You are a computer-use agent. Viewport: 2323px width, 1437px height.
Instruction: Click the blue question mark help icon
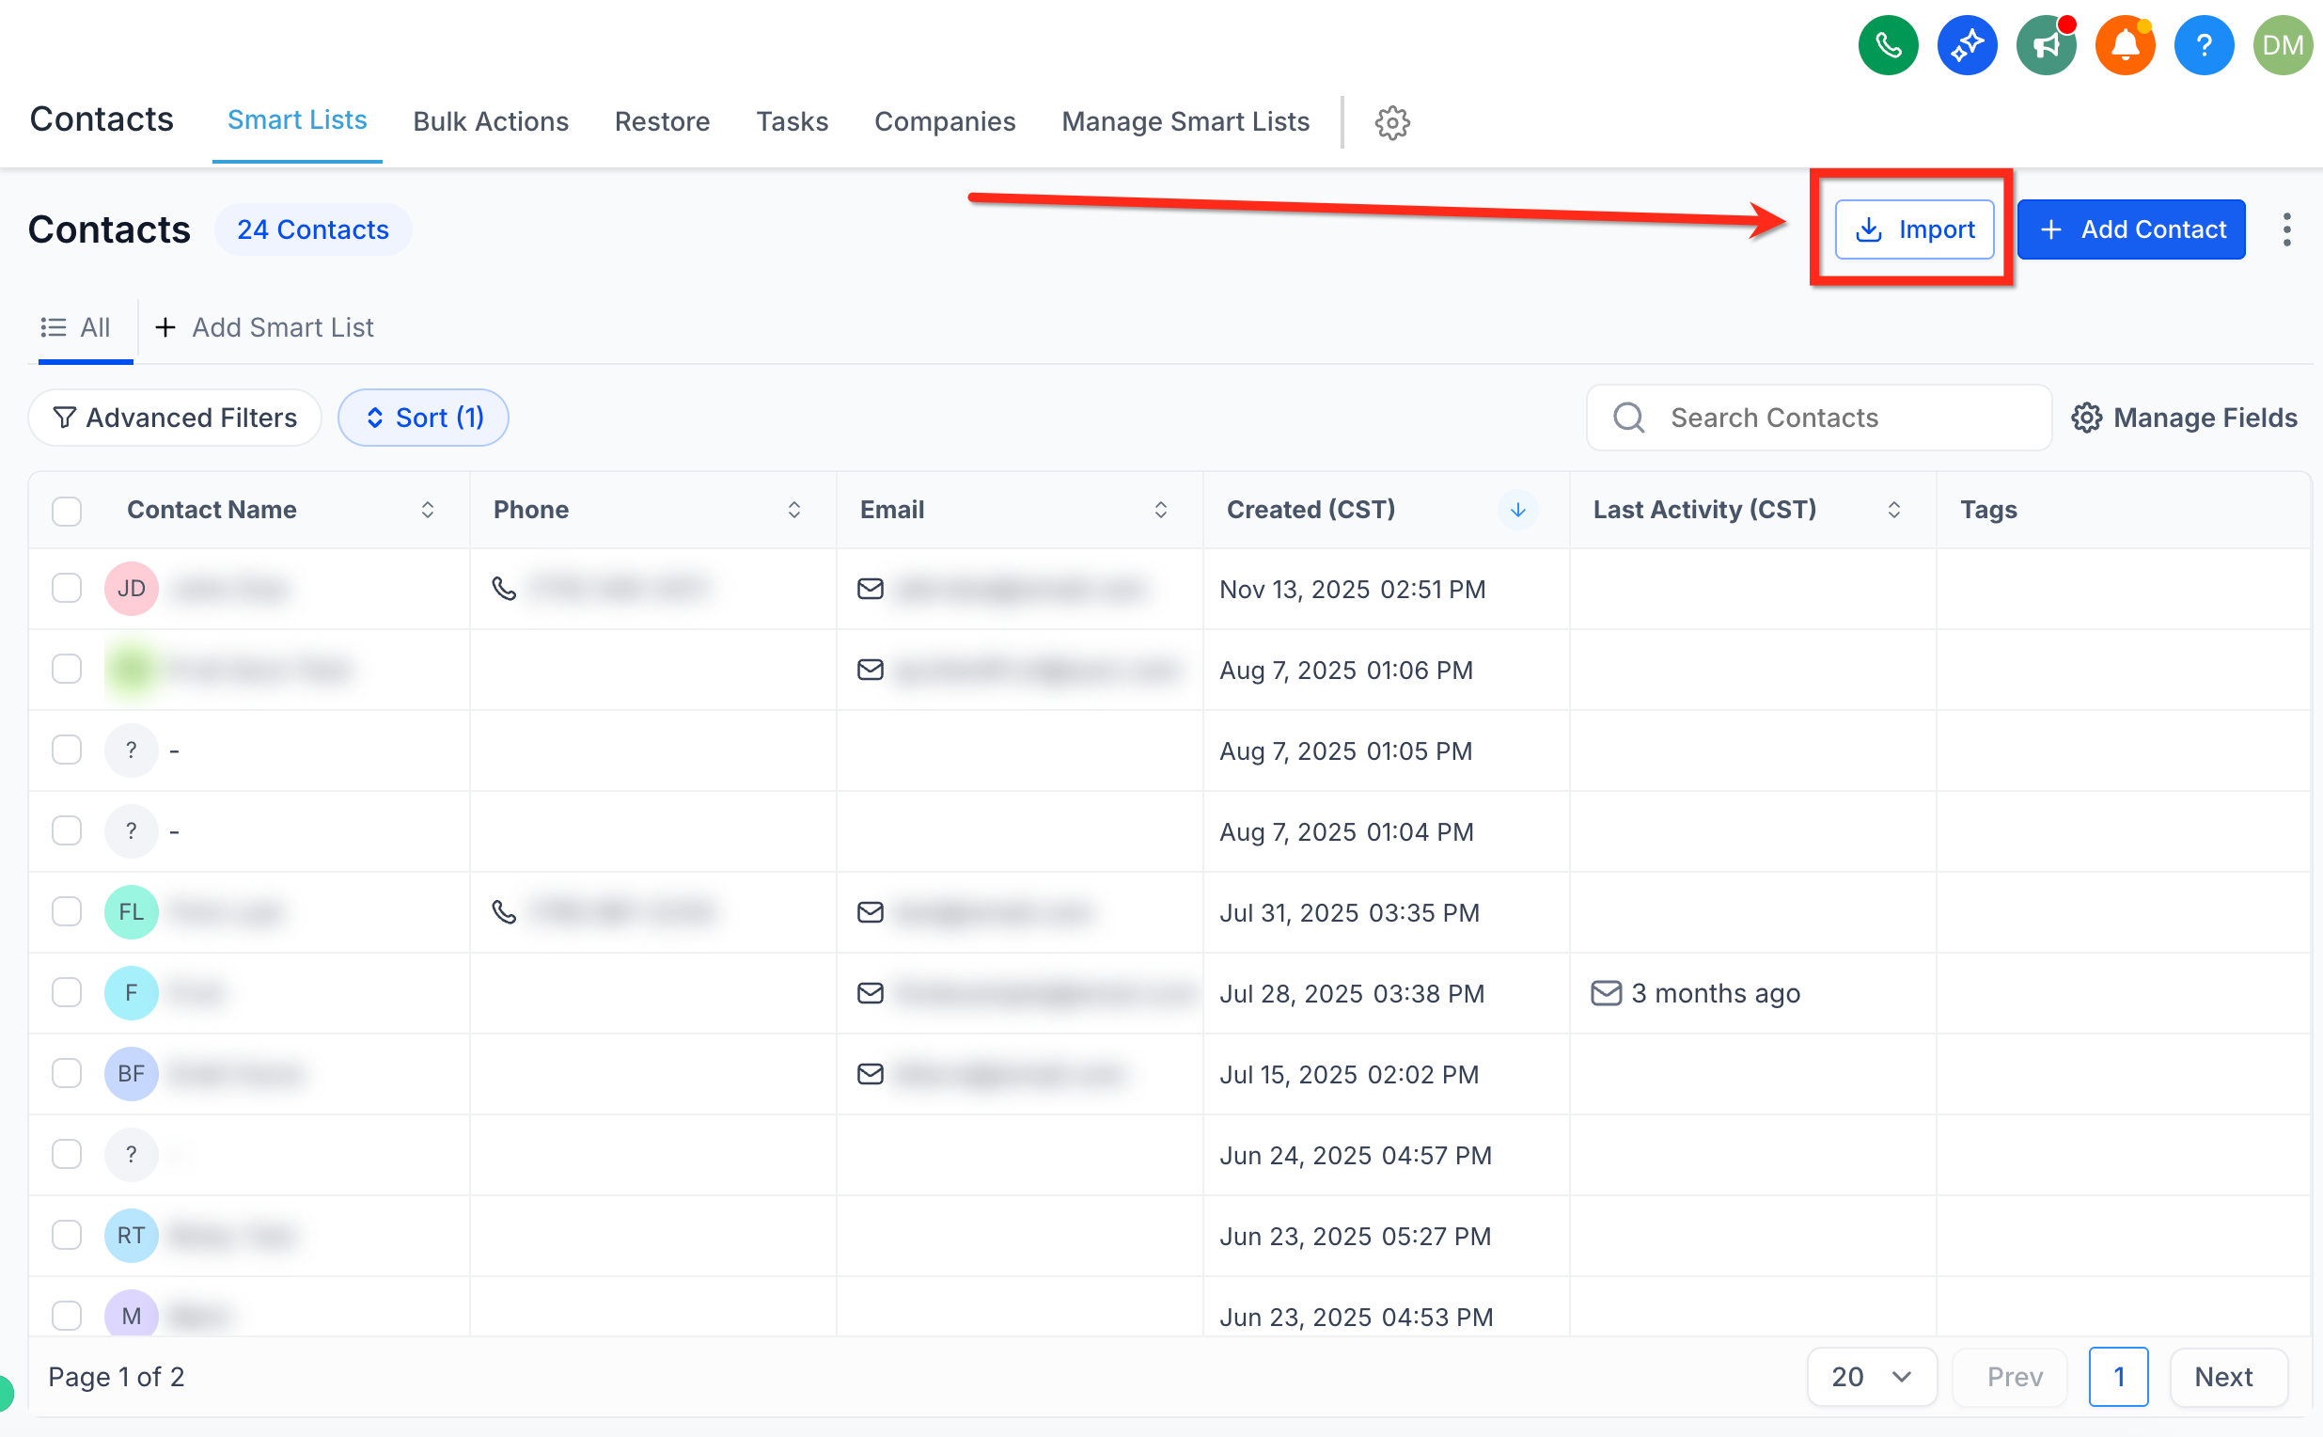[2204, 44]
